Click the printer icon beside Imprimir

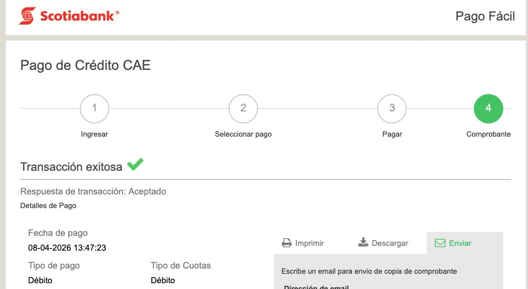pyautogui.click(x=286, y=243)
